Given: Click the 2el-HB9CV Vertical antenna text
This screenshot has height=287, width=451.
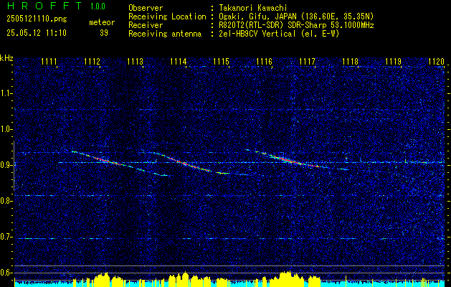Looking at the screenshot, I should 279,34.
